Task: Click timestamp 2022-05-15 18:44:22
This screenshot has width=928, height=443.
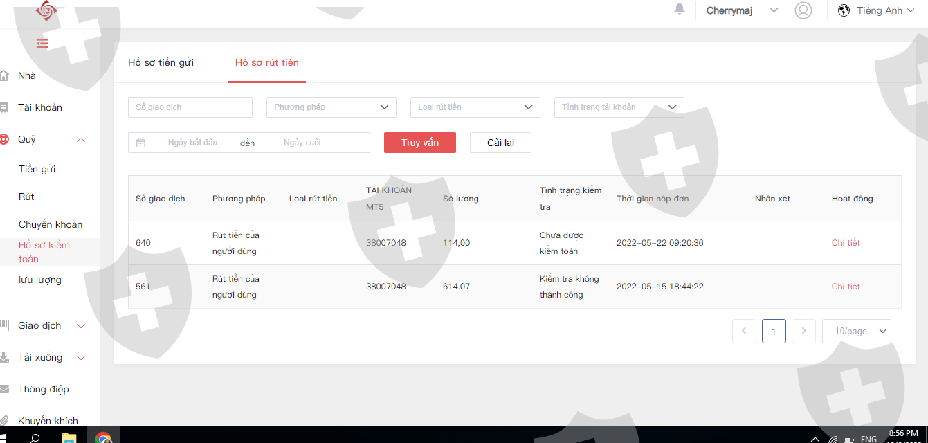Action: [660, 287]
